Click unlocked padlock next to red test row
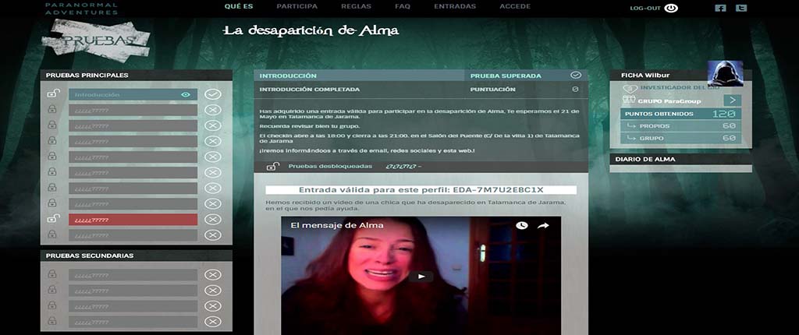This screenshot has width=799, height=335. click(52, 218)
